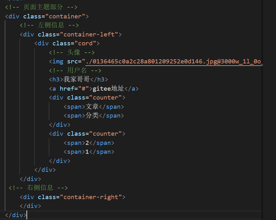Viewport: 276px width, 220px height.
Task: Click the class value "container-right"
Action: (91, 197)
